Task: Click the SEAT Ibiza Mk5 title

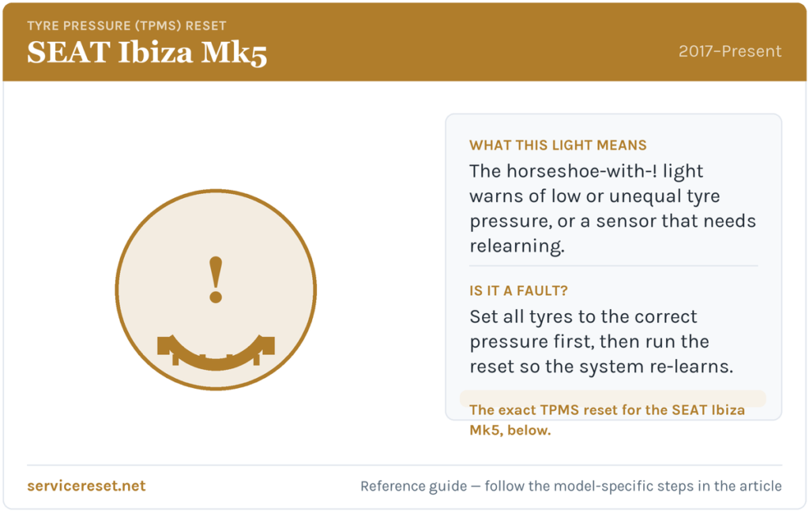Action: 147,53
